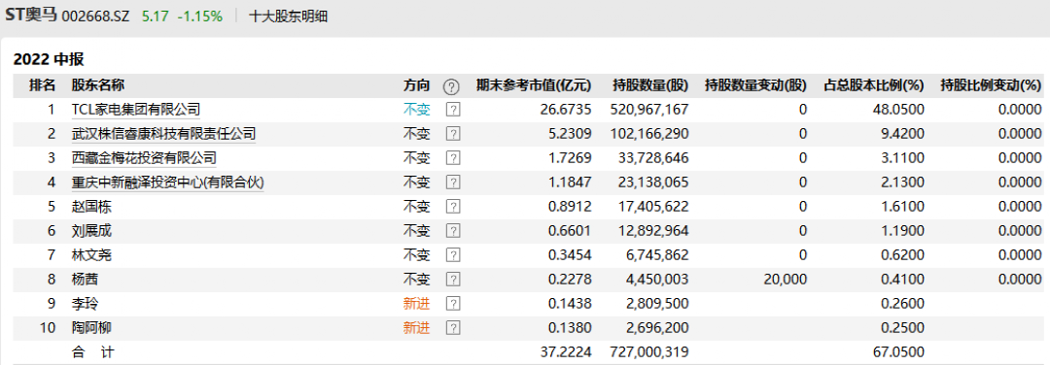Open shareholder link 重庆中新融泽投资中心(有限合伙)
The image size is (1050, 365).
(x=168, y=182)
